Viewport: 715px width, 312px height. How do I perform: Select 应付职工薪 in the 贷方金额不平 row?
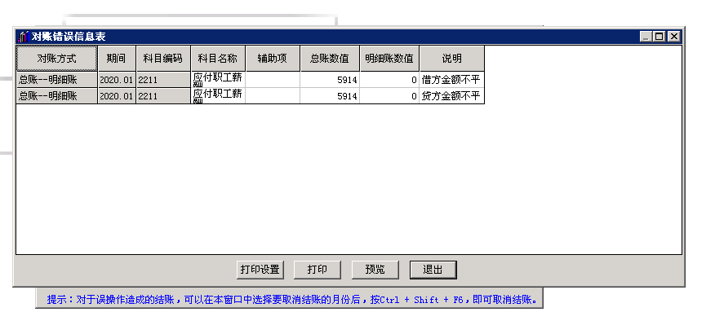pyautogui.click(x=218, y=96)
